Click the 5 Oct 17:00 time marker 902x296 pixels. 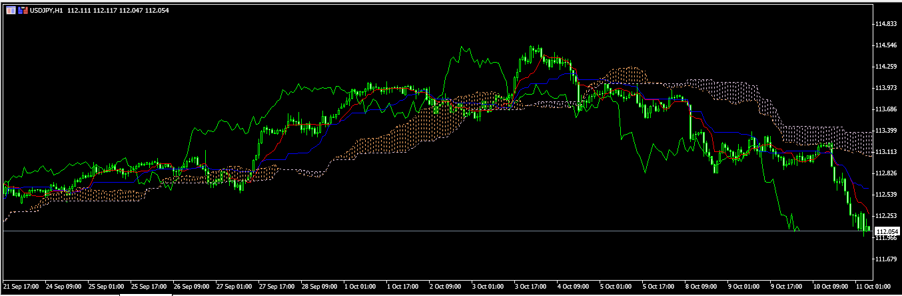coord(660,286)
